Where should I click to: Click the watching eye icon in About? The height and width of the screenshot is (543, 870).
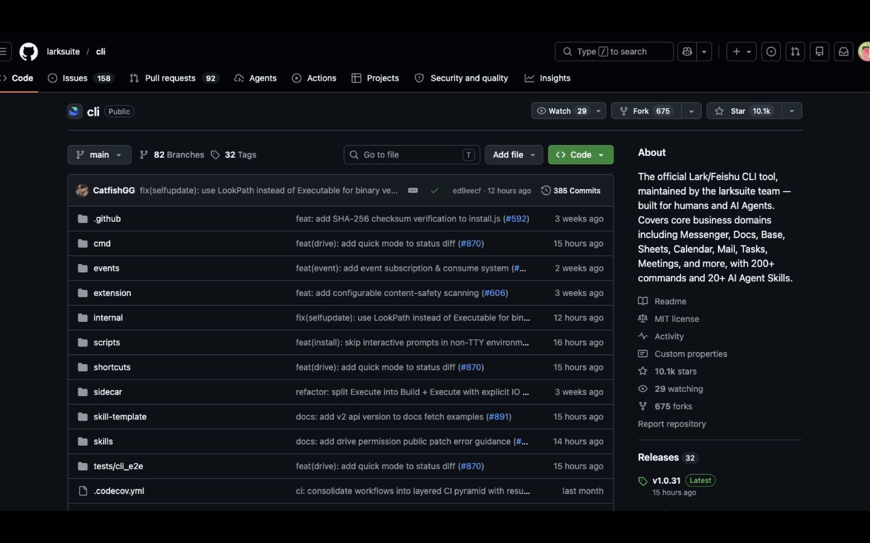click(x=642, y=389)
